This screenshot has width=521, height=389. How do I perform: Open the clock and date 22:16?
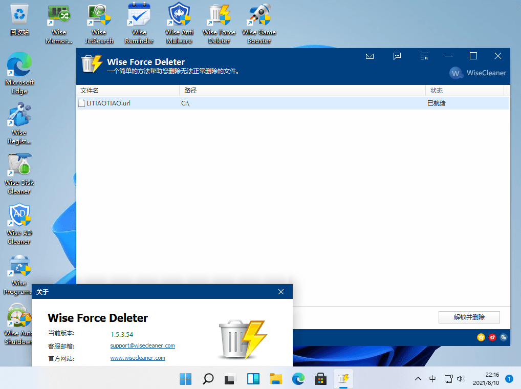click(x=486, y=379)
